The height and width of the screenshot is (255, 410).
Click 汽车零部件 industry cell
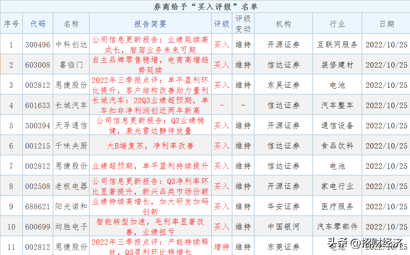tap(337, 227)
